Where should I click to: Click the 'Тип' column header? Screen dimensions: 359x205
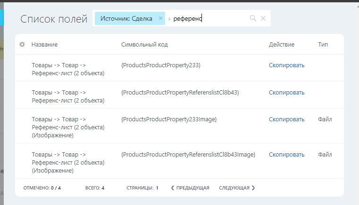coord(323,45)
